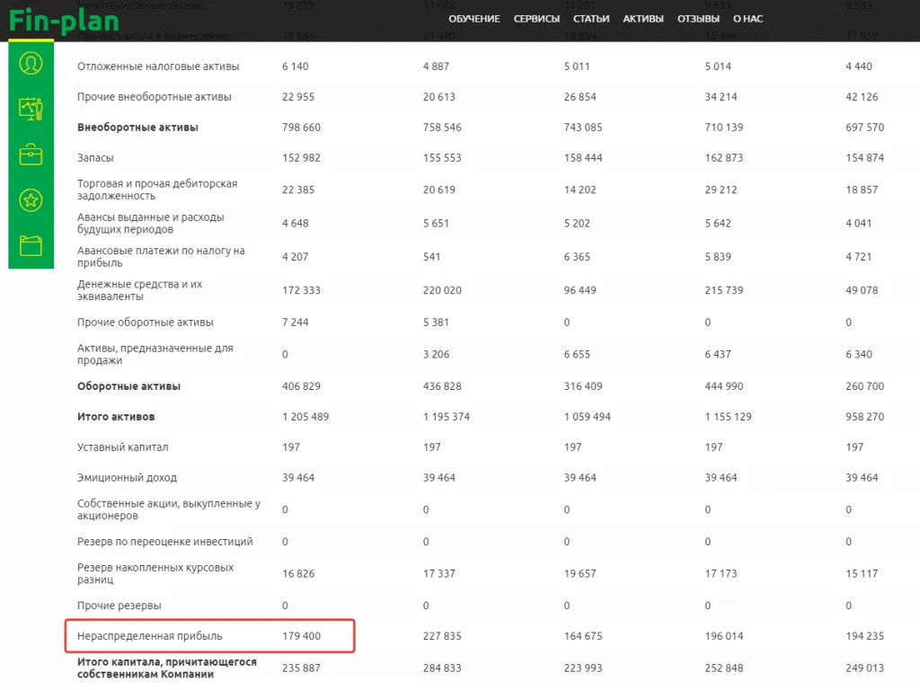Click the value "541" in the tax prepayments row
Viewport: 920px width, 690px height.
point(431,256)
